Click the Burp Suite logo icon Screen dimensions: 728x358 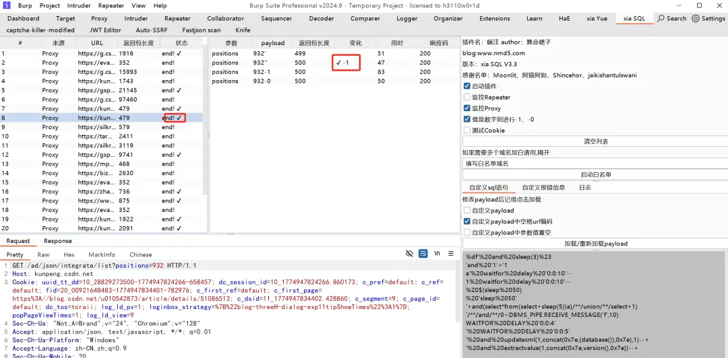pyautogui.click(x=7, y=5)
